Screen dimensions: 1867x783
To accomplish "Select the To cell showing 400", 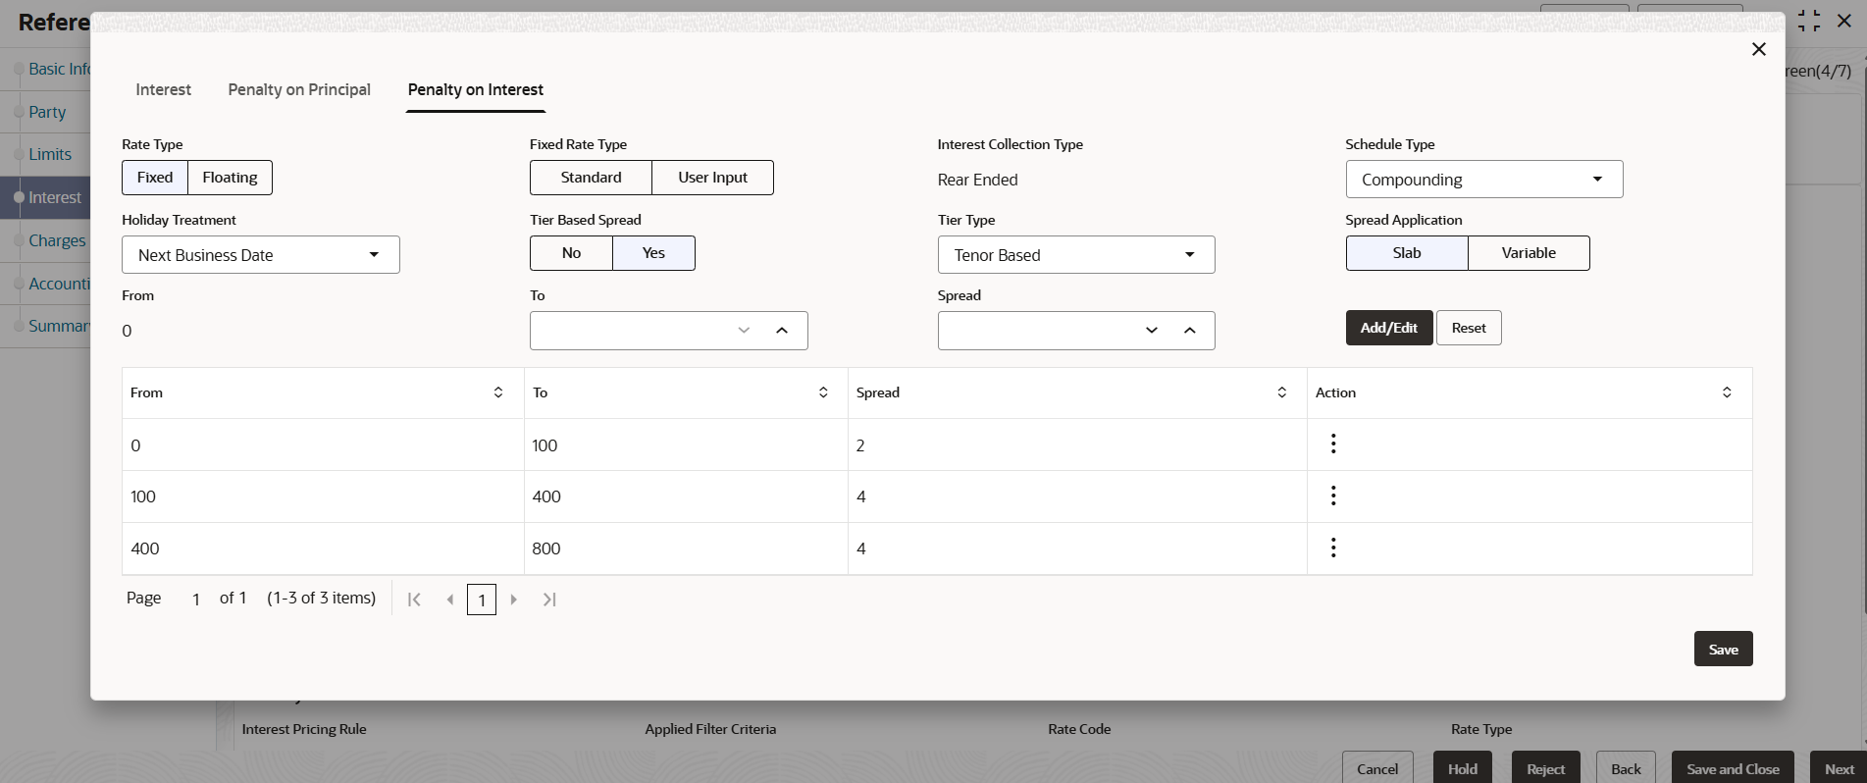I will (x=686, y=496).
